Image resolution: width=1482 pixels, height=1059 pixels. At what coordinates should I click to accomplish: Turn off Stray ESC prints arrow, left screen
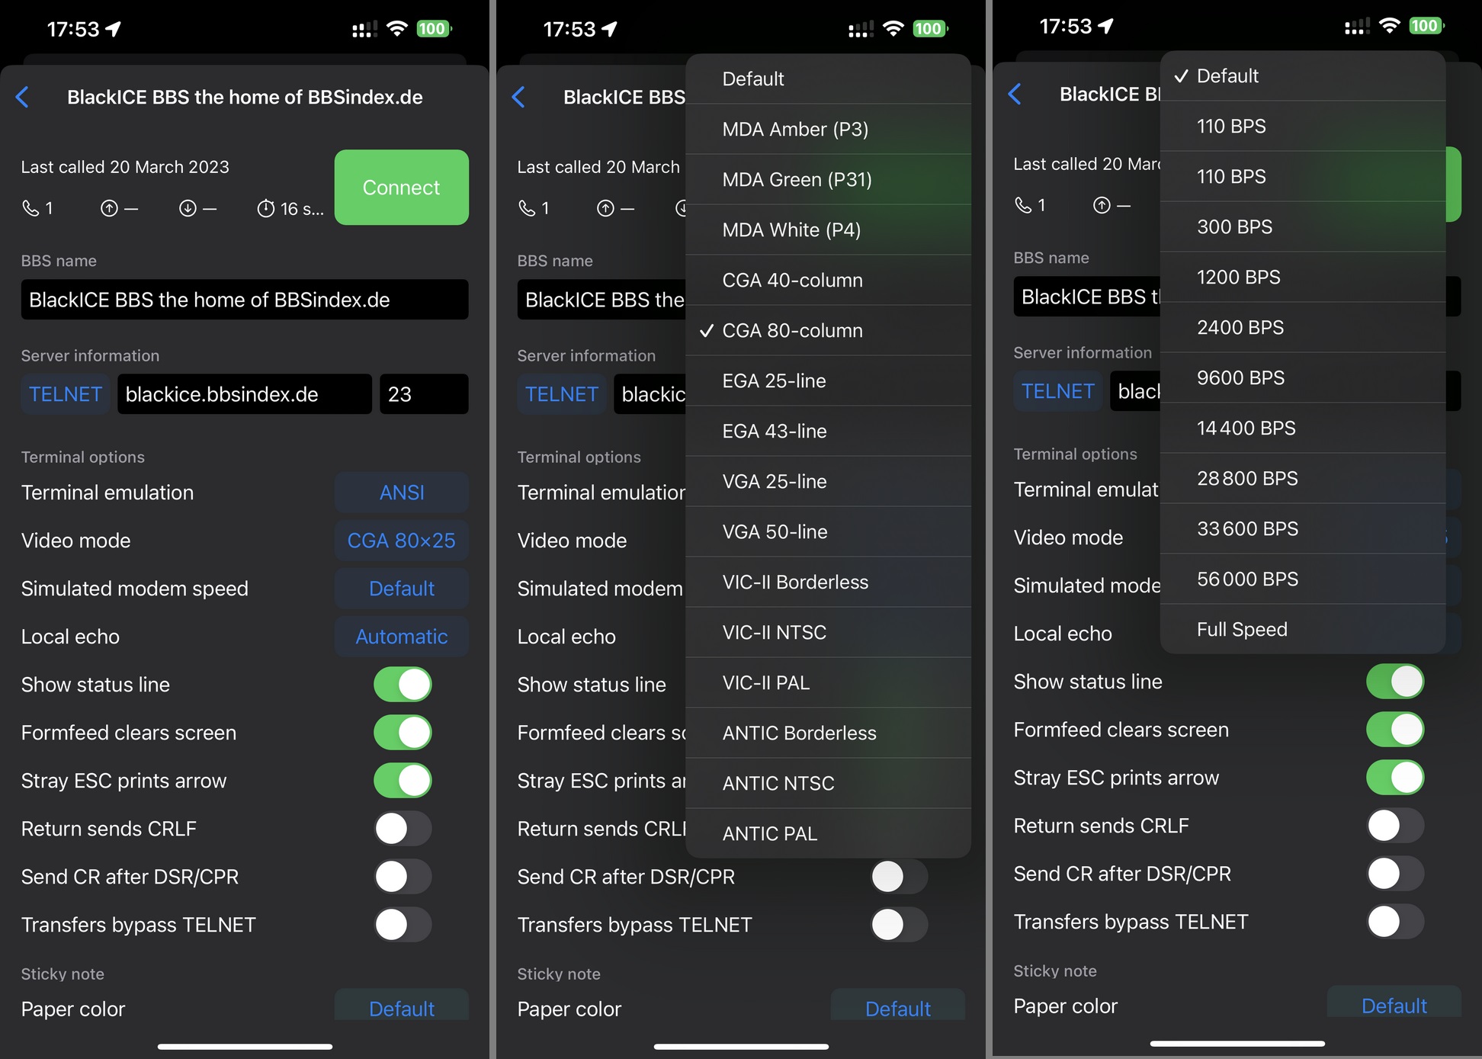[403, 781]
